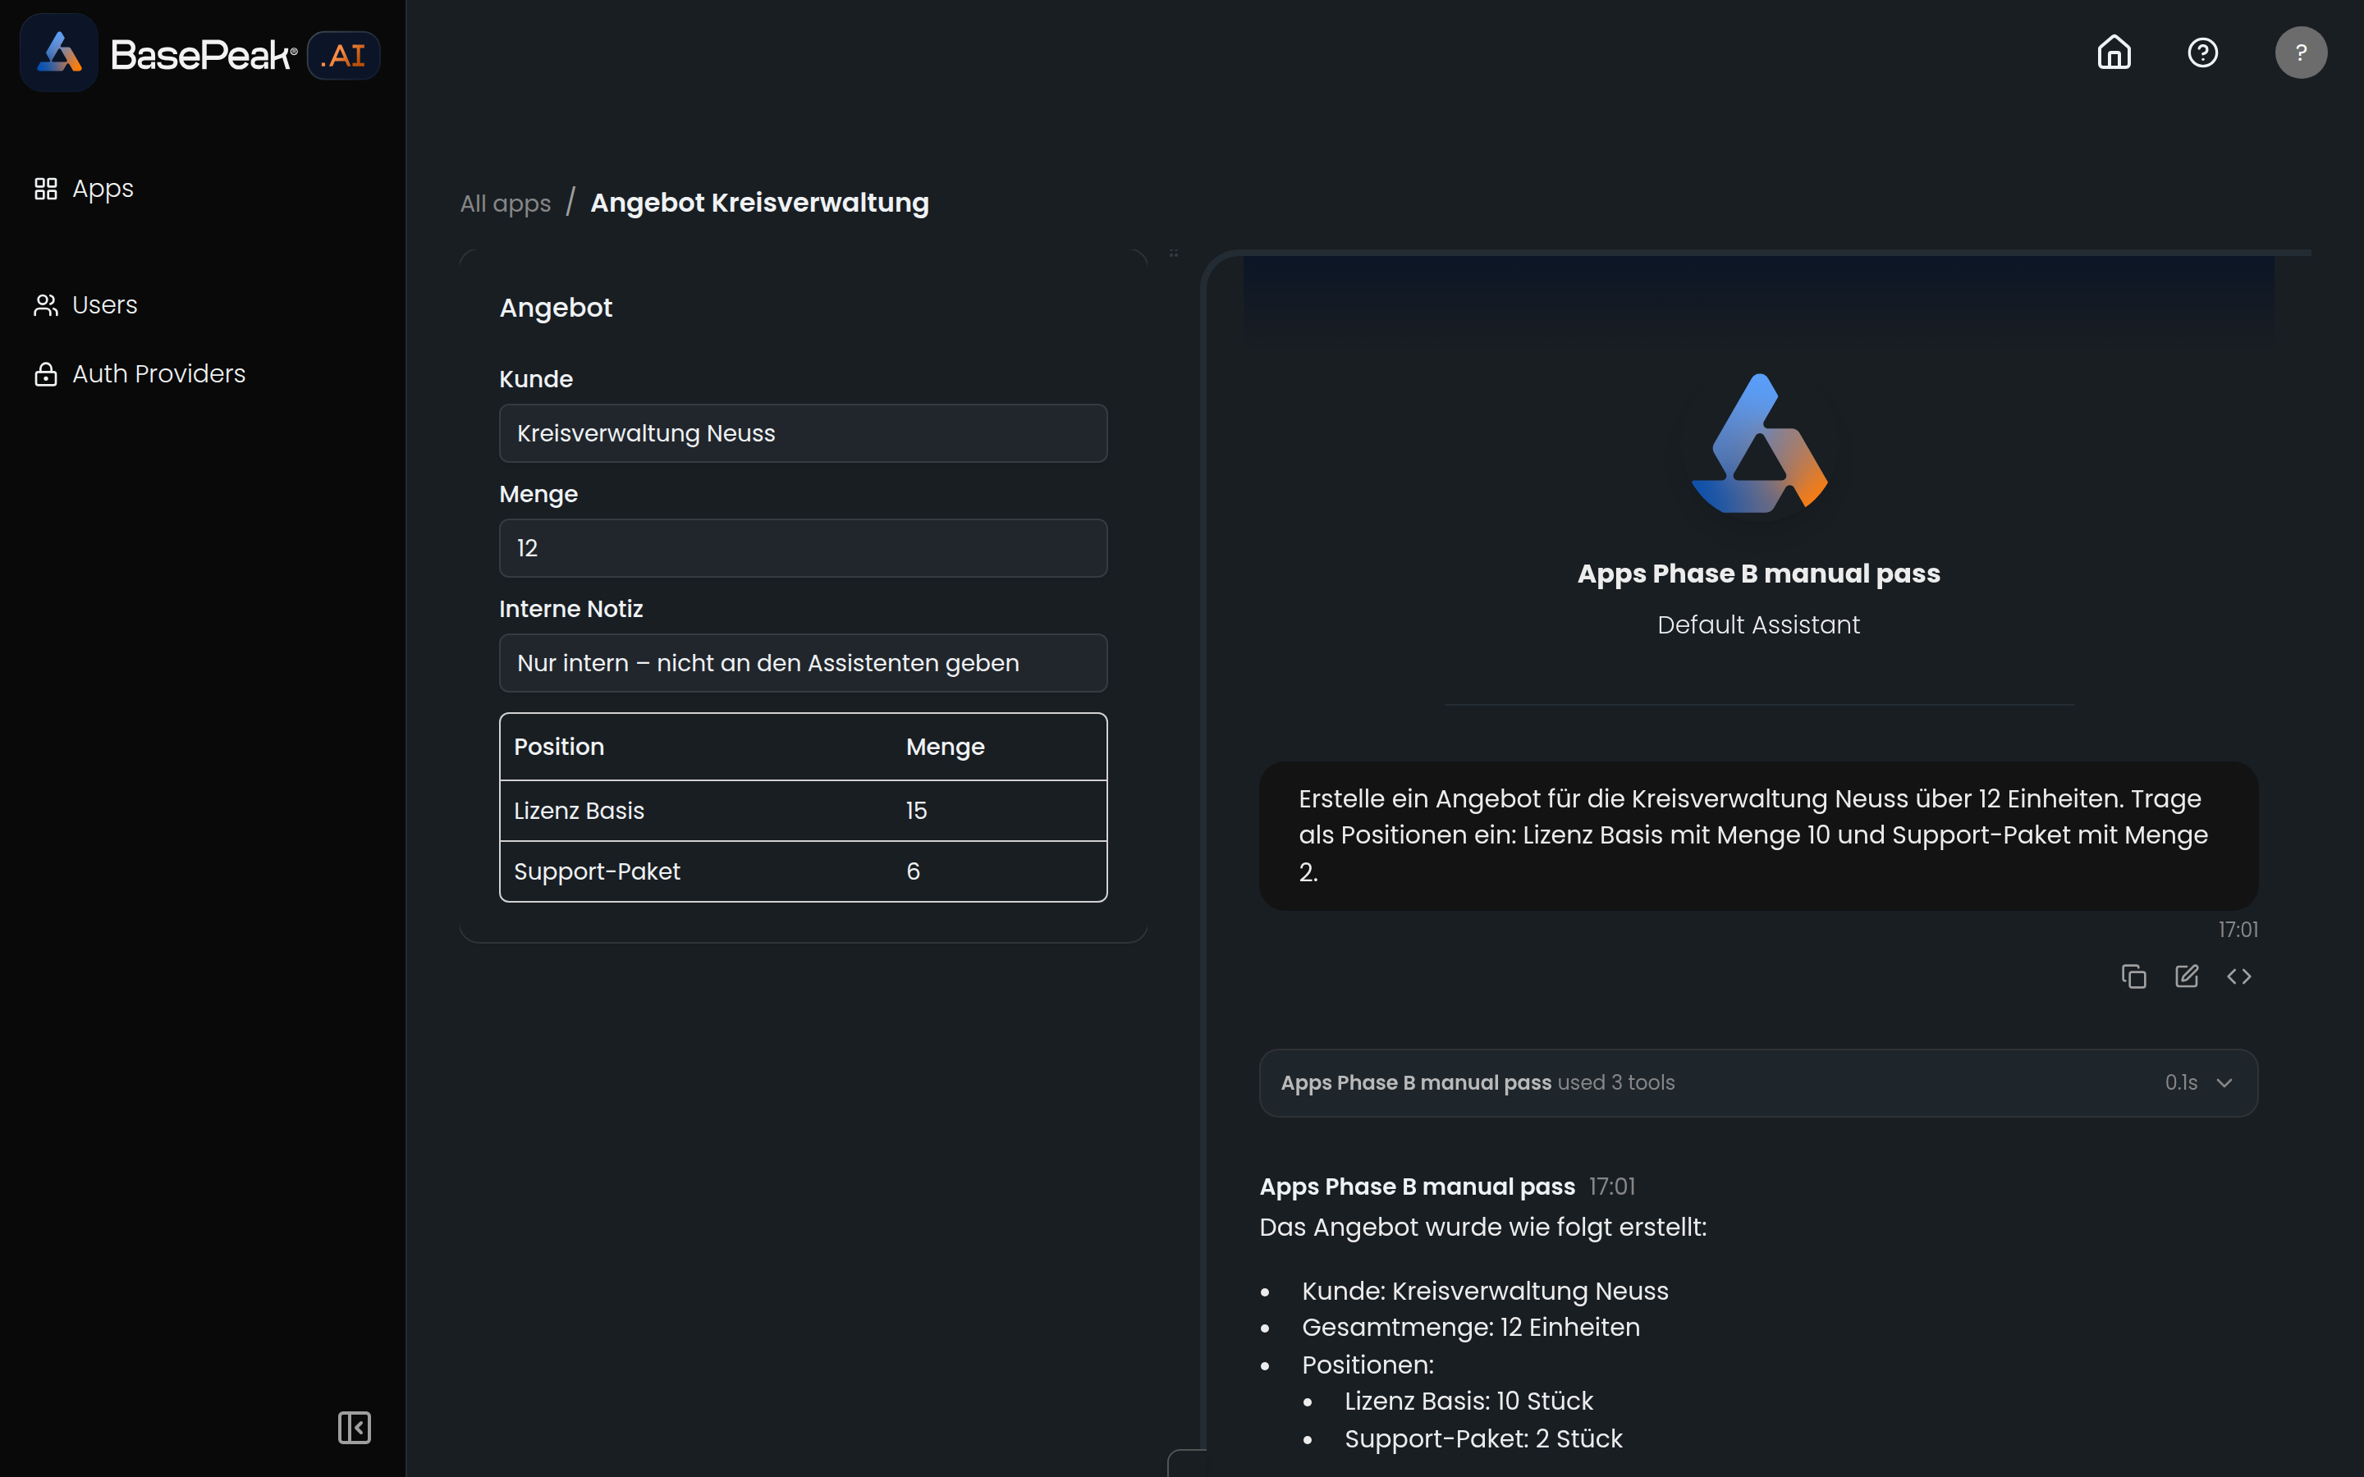
Task: Click the Angebot form heading
Action: point(556,308)
